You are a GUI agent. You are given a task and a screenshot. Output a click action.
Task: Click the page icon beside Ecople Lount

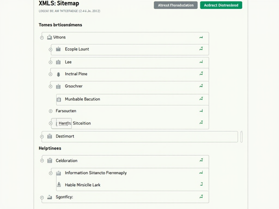58,49
